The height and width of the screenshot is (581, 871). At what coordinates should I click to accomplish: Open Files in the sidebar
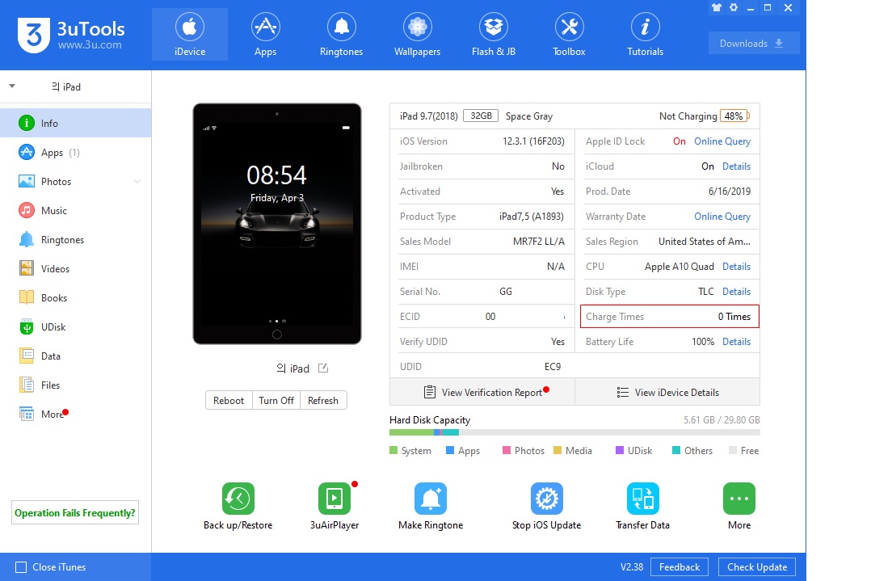[x=76, y=385]
